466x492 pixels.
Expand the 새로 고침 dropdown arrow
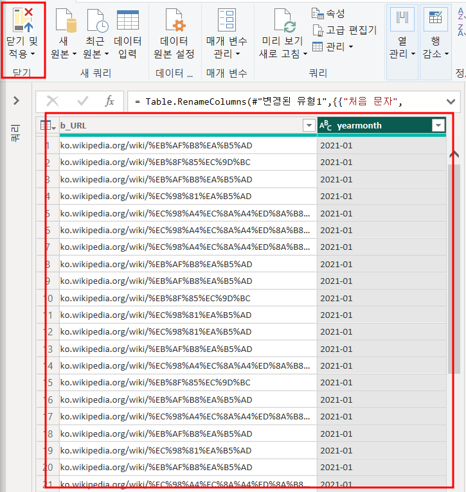pos(305,54)
